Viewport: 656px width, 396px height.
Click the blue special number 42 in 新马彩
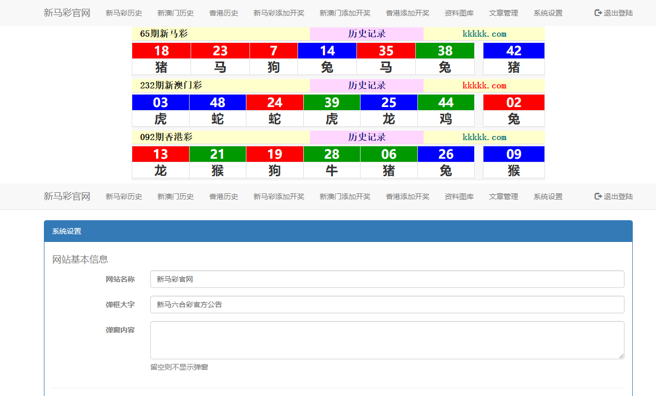[514, 51]
